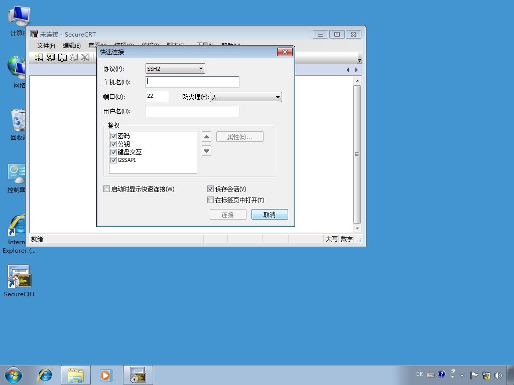Enable the 在标签页中打开 checkbox
The height and width of the screenshot is (385, 514).
coord(210,200)
